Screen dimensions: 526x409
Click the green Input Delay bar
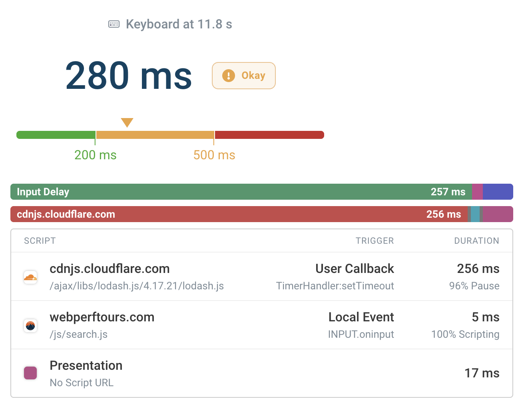coord(241,192)
